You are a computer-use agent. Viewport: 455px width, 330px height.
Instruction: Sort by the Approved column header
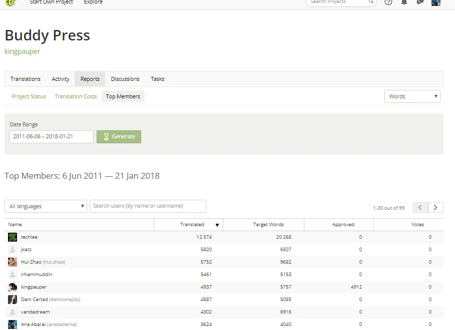tap(343, 225)
